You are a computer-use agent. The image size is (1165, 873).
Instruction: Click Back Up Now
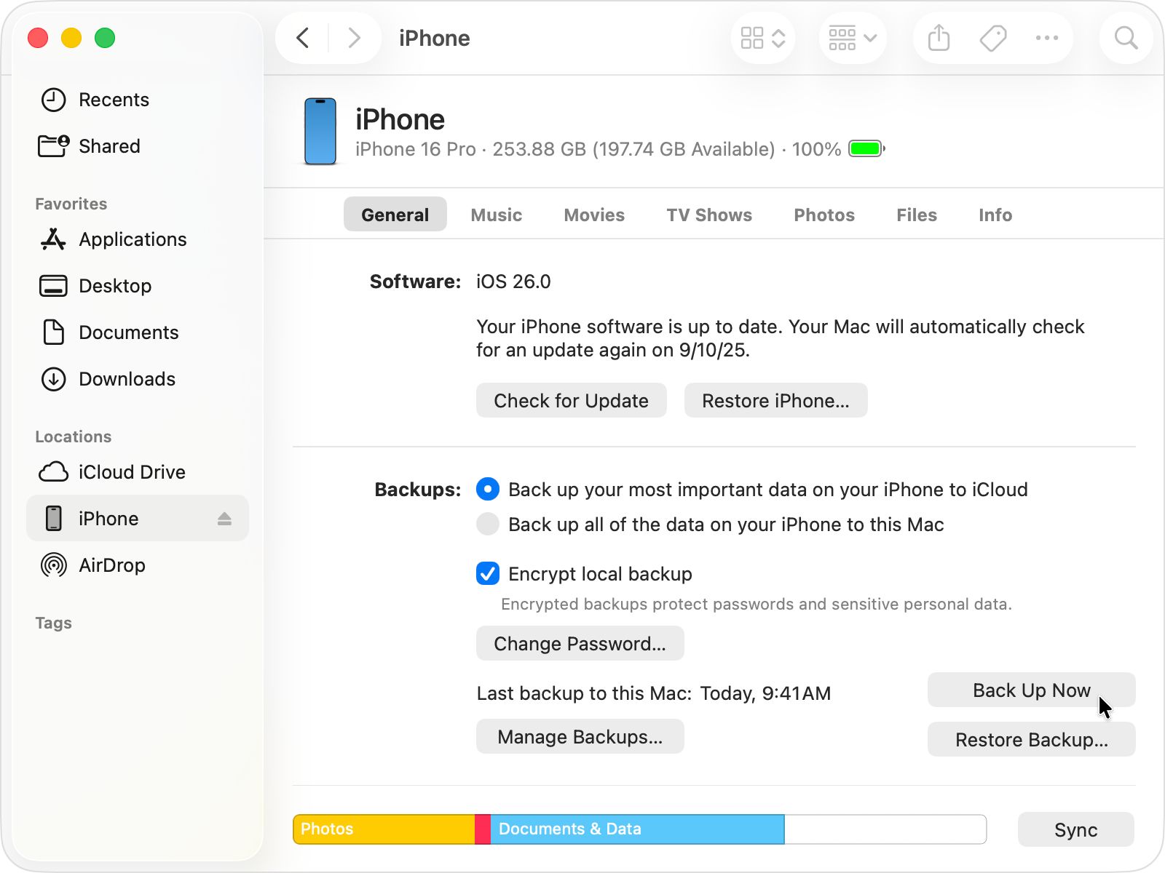click(x=1030, y=690)
